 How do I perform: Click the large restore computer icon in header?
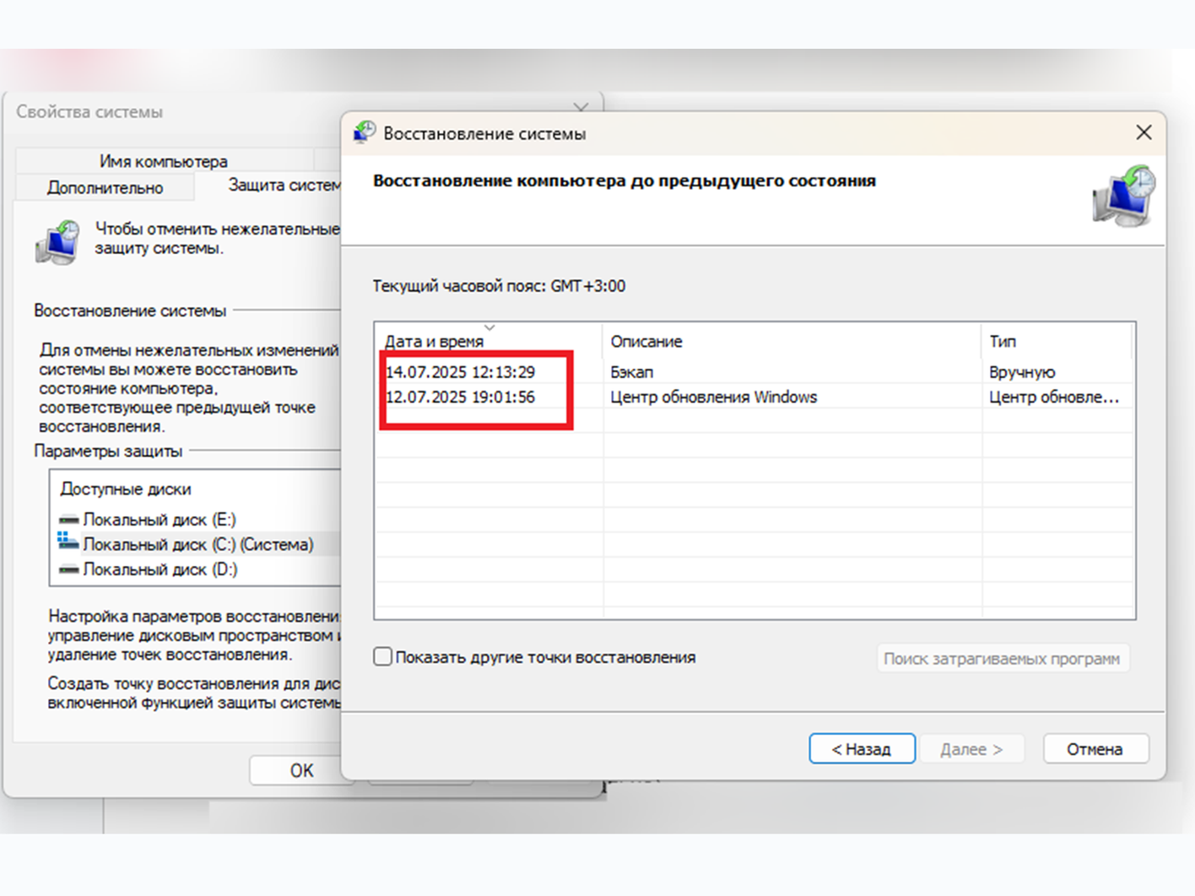(1123, 197)
